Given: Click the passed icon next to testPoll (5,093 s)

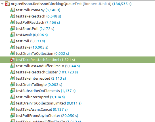Looking at the screenshot, I should (13, 41).
